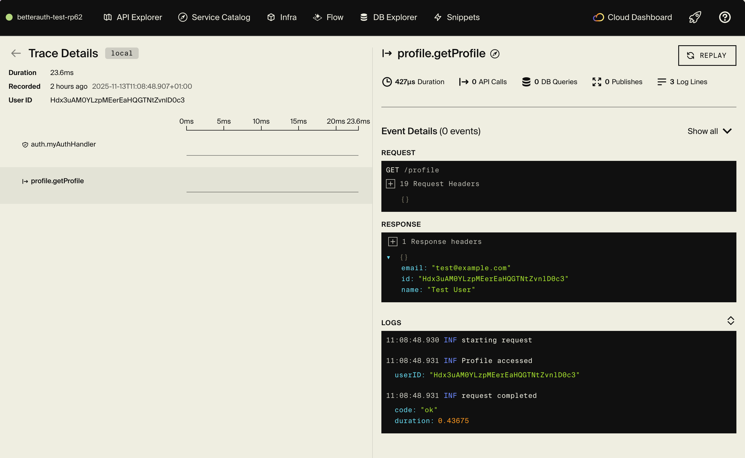Click the green status dot beside betterauth-test-rp62
The width and height of the screenshot is (745, 458).
point(9,17)
